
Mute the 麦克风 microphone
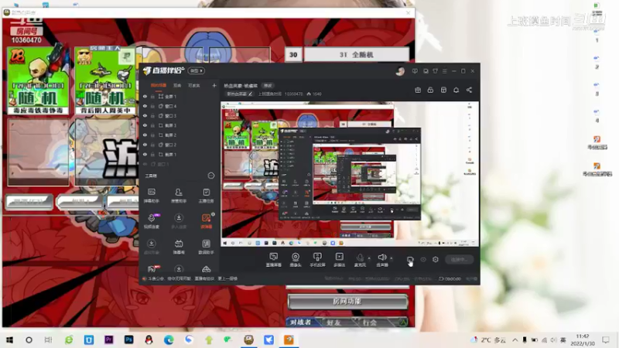pos(360,260)
